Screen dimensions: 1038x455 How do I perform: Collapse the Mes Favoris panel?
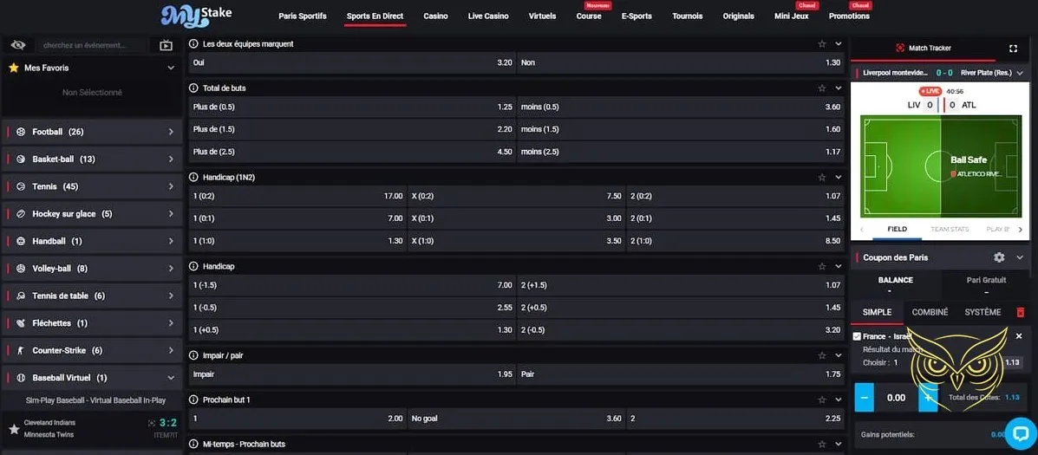point(171,68)
